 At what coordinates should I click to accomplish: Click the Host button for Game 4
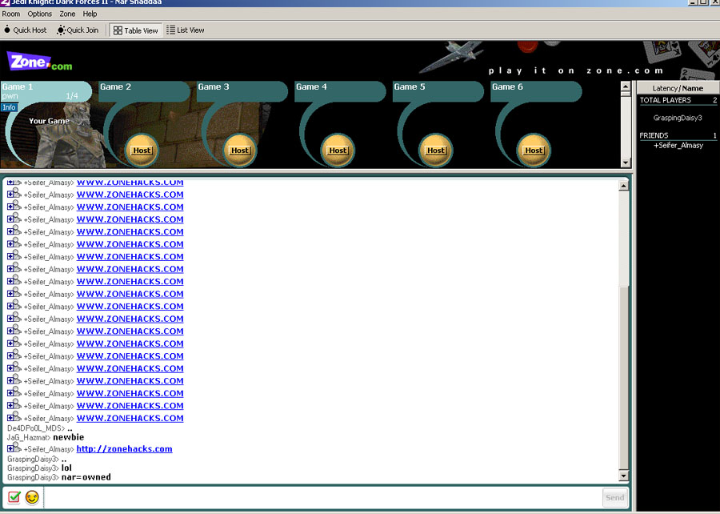tap(338, 151)
